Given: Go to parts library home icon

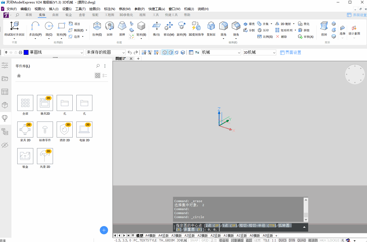Looking at the screenshot, I should coord(19,76).
